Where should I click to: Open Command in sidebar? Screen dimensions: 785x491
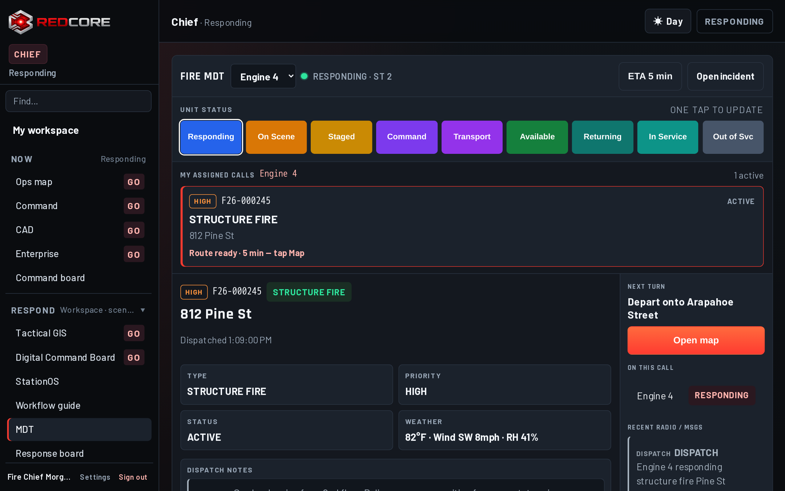click(x=37, y=206)
